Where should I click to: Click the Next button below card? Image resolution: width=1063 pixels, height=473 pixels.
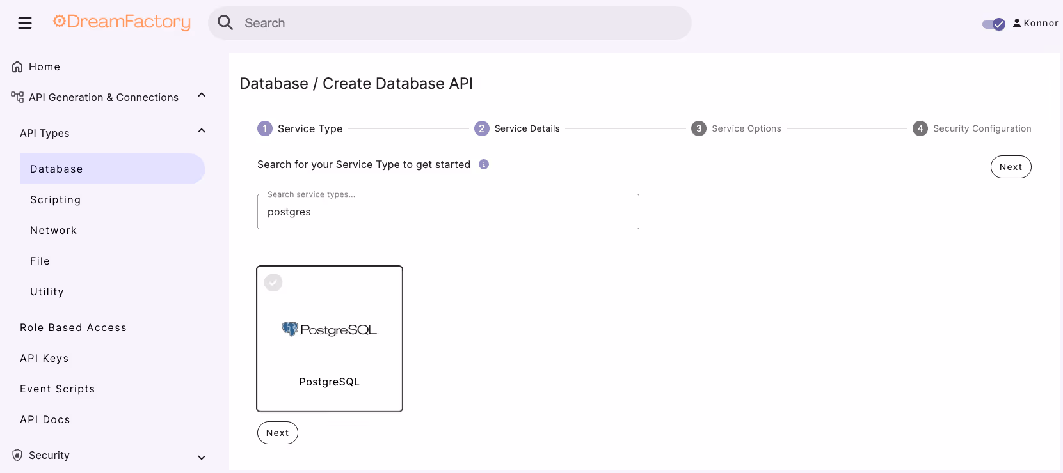(278, 433)
